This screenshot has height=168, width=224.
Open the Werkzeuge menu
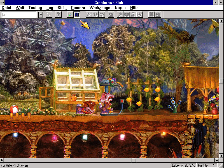coord(100,8)
